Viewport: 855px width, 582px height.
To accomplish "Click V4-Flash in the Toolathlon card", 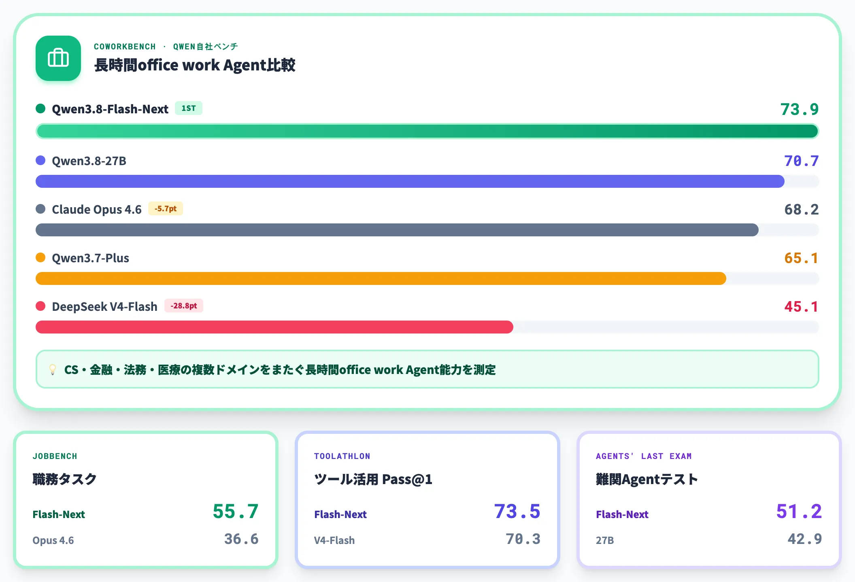I will pyautogui.click(x=334, y=540).
